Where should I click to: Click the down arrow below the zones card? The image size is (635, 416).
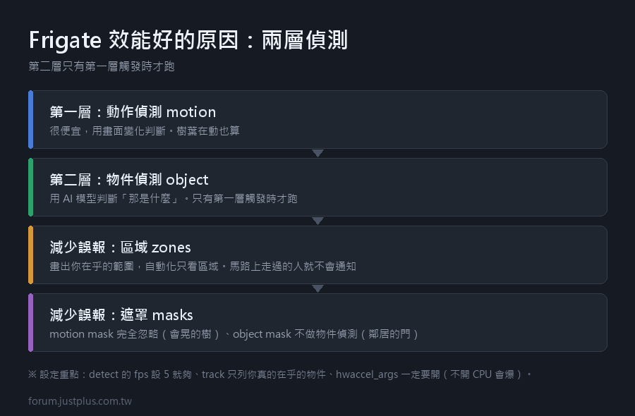318,288
